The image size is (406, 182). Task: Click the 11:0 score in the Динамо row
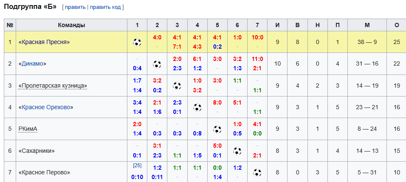[257, 59]
